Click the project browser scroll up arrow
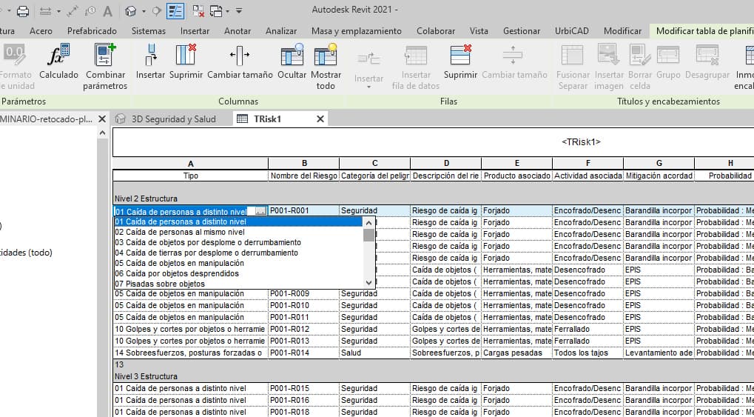This screenshot has height=417, width=754. 102,133
